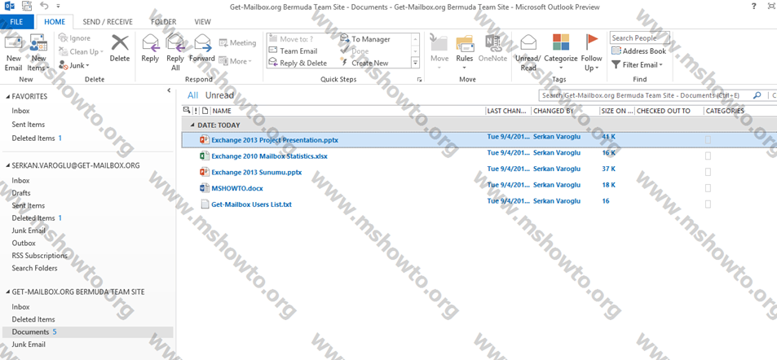Image resolution: width=777 pixels, height=360 pixels.
Task: Show All items filter
Action: tap(192, 95)
